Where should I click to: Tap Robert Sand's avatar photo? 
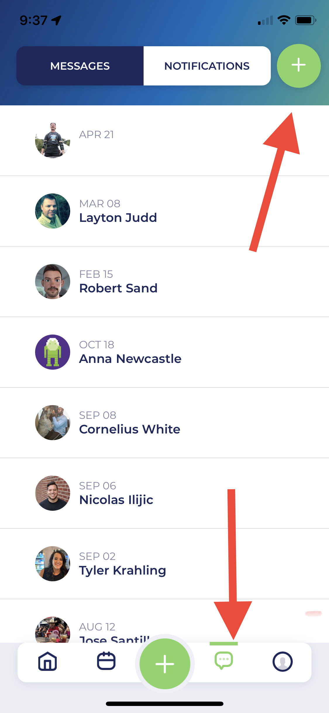coord(53,282)
